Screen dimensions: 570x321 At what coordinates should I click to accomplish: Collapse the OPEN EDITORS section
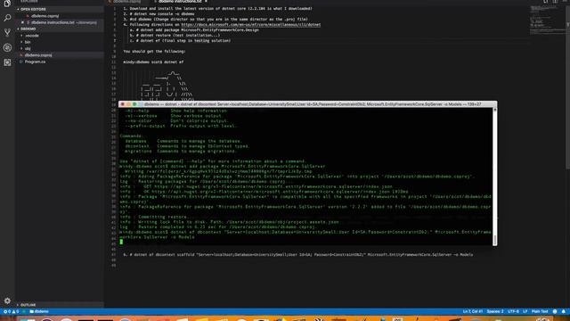(33, 9)
